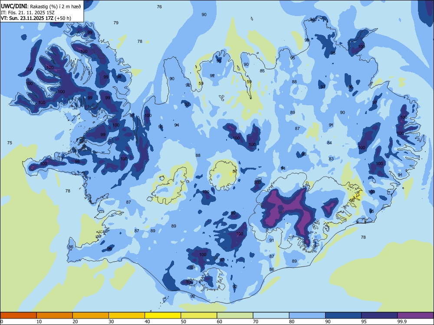Image resolution: width=434 pixels, height=325 pixels.
Task: Click the 70–80 light blue legend swatch
Action: click(271, 315)
